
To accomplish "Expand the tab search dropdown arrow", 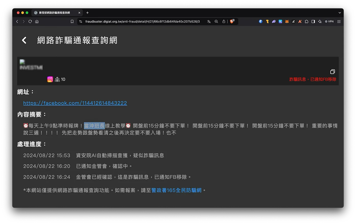I will (x=340, y=13).
